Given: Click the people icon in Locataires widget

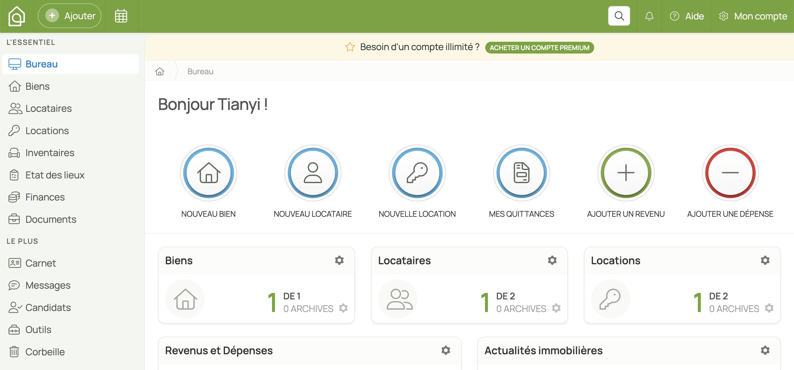Looking at the screenshot, I should (398, 299).
